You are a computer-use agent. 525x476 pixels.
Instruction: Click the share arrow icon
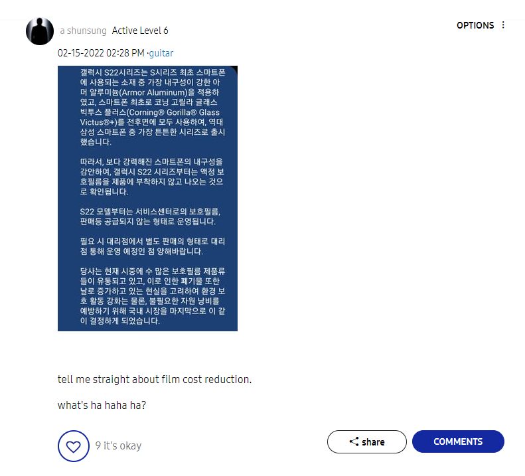pos(354,441)
